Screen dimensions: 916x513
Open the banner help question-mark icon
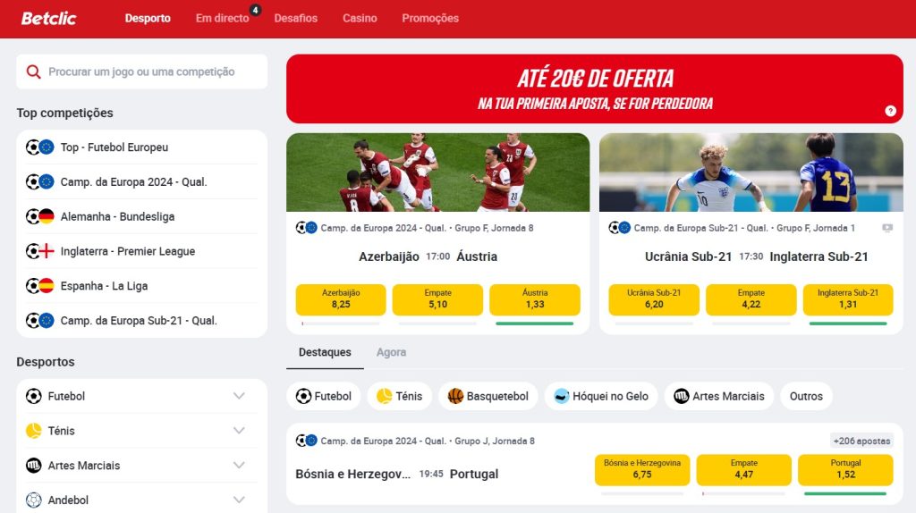click(x=890, y=111)
